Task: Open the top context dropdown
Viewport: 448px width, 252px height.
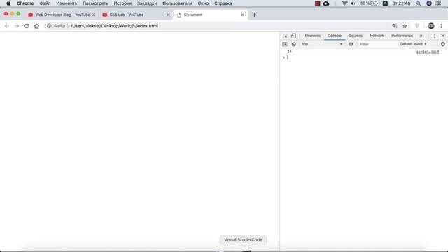Action: 322,44
